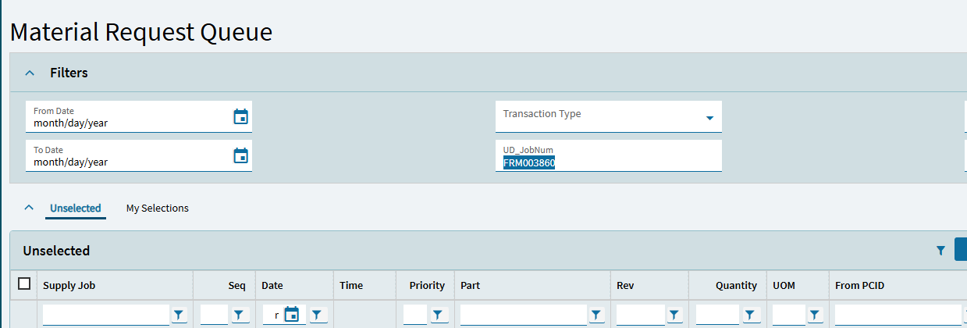Click the Material Request Queue page title
Viewport: 967px width, 328px height.
[141, 32]
